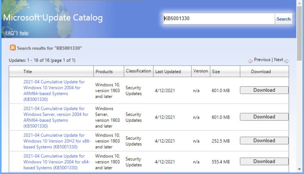Click the Microsoft Update Catalog title

click(53, 18)
